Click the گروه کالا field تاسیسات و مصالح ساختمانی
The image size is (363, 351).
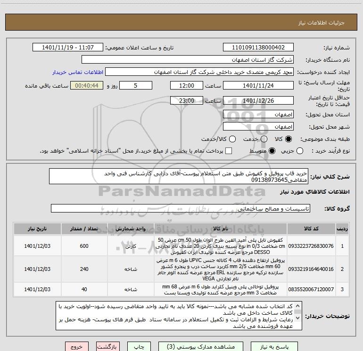click(x=181, y=208)
